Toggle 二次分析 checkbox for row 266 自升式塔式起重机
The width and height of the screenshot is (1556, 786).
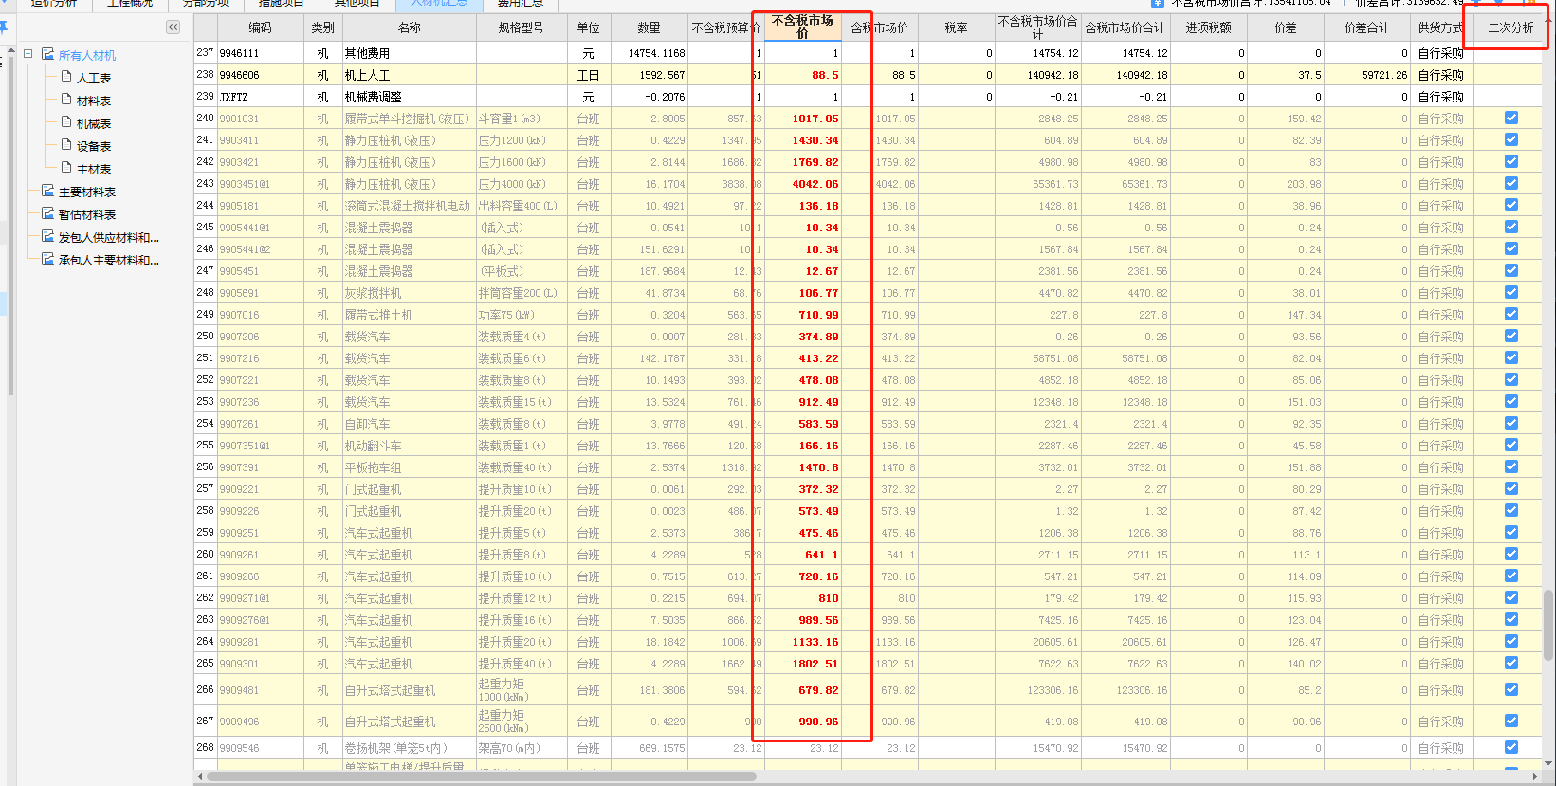click(1511, 689)
